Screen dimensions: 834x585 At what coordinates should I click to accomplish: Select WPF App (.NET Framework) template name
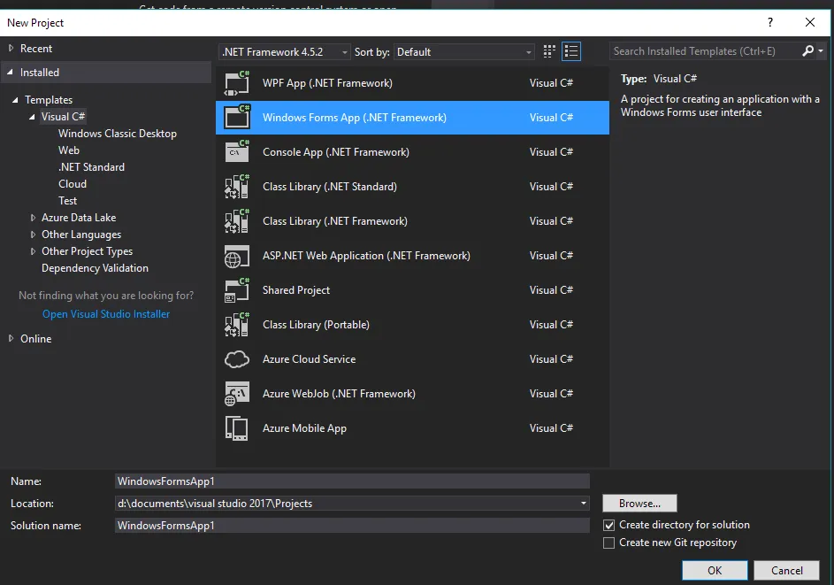(x=327, y=83)
